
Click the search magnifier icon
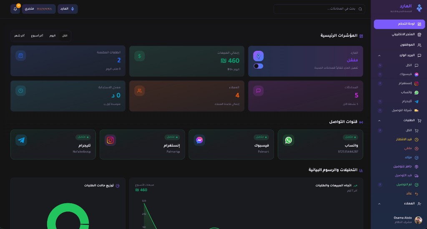360,9
